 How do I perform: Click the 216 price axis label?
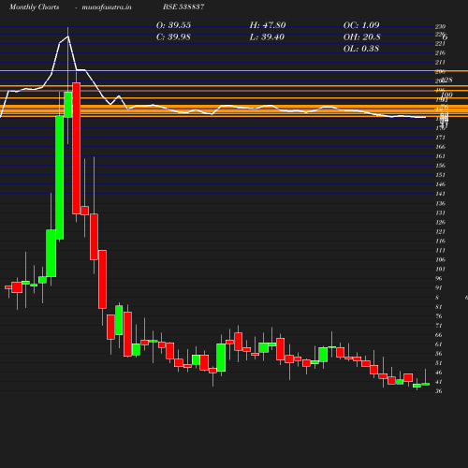[440, 53]
